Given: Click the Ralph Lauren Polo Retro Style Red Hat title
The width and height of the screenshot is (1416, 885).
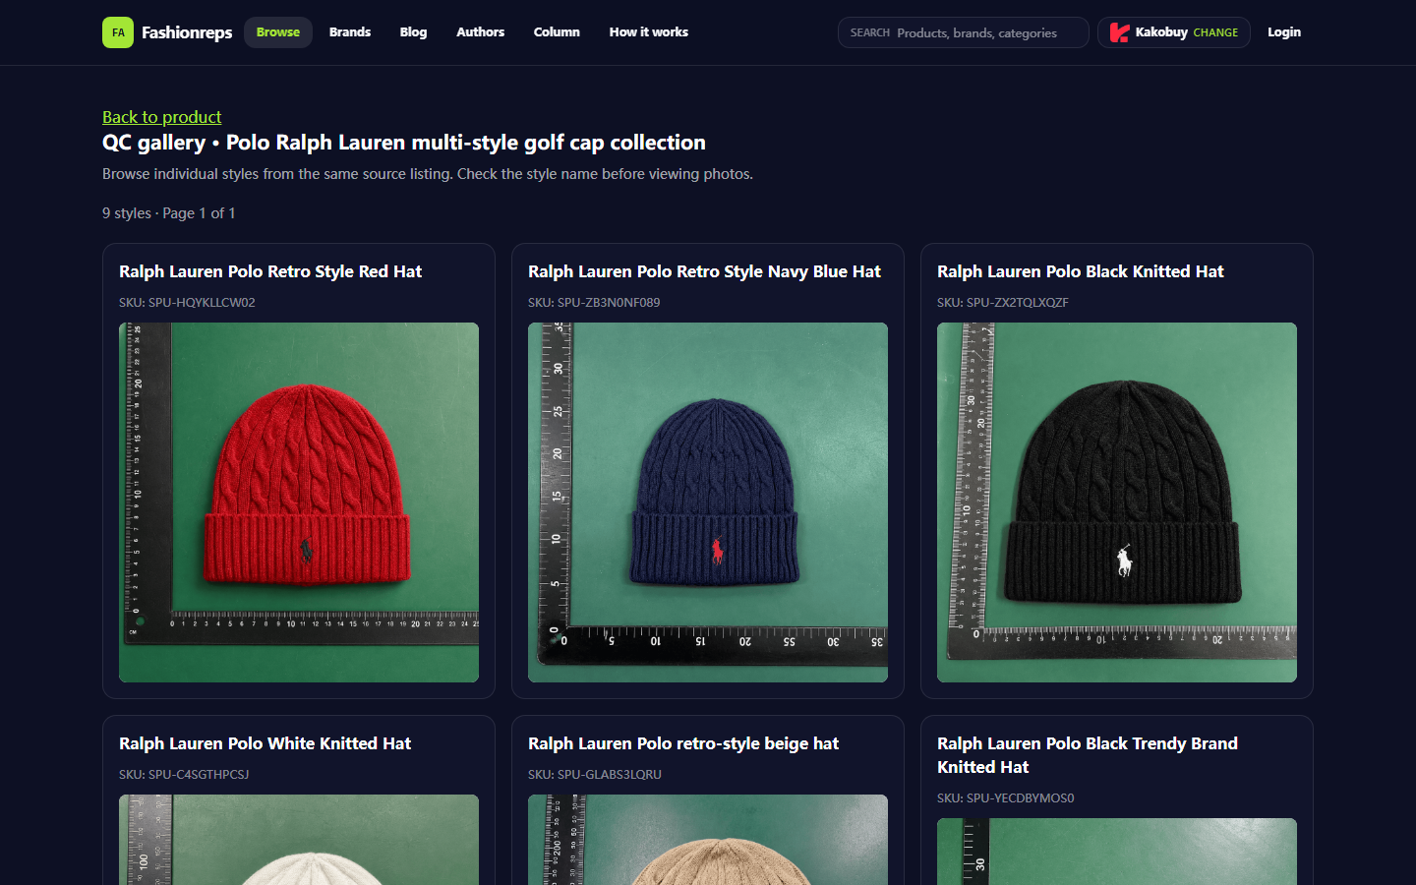Looking at the screenshot, I should click(x=270, y=271).
